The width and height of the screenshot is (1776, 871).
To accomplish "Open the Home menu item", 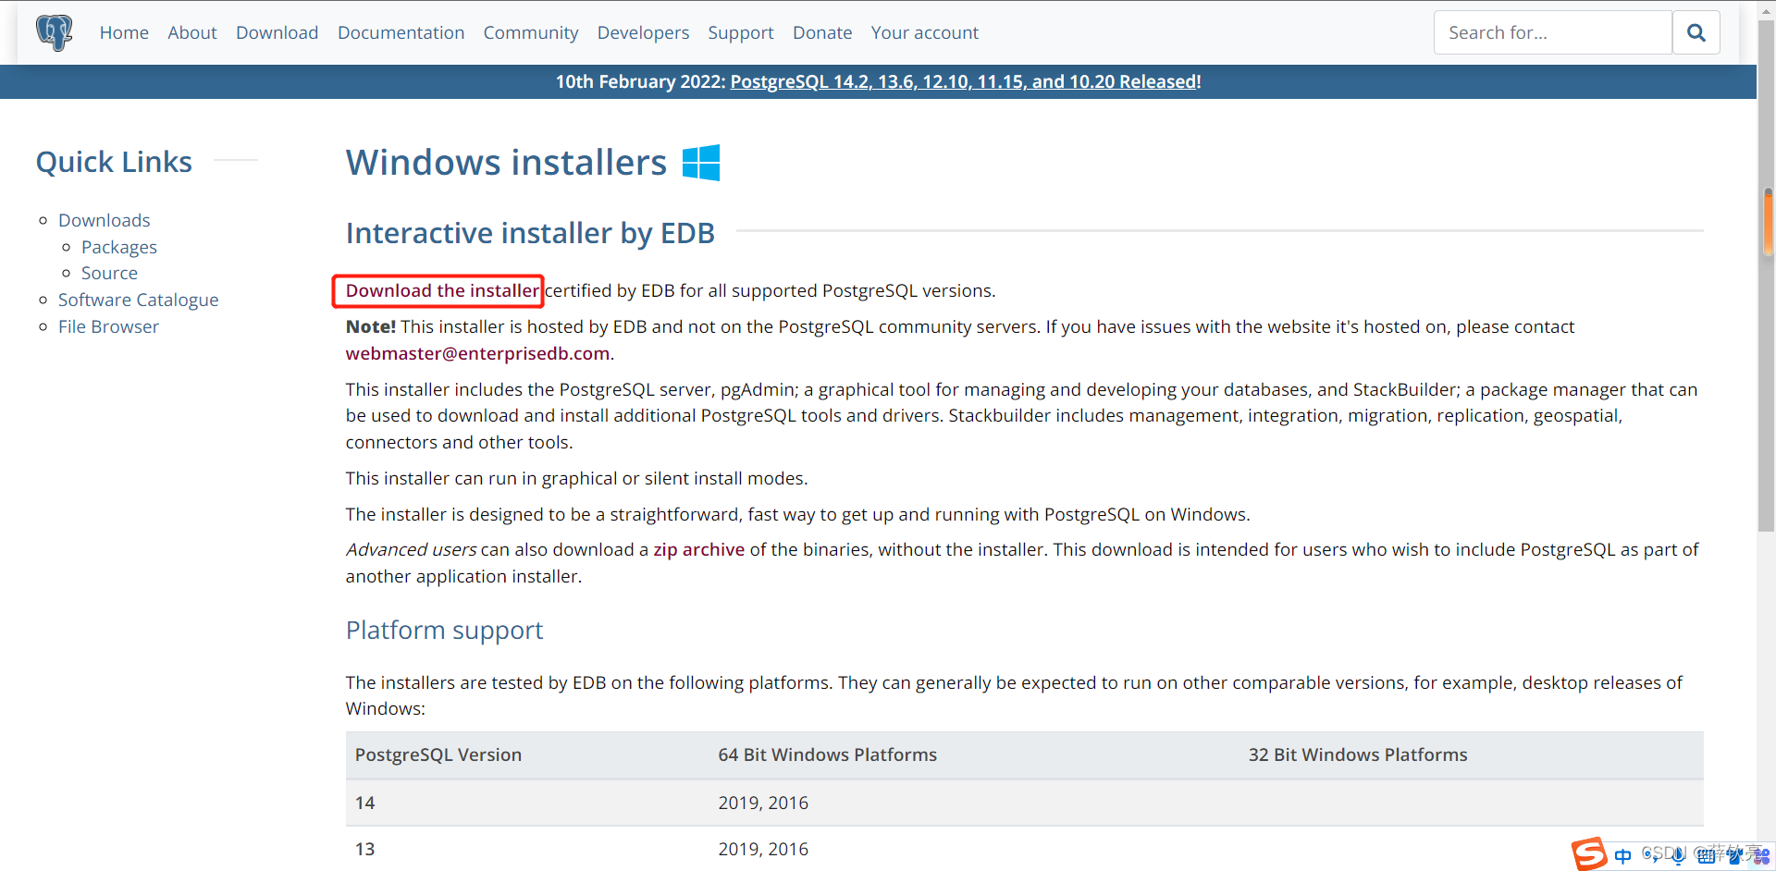I will click(x=124, y=32).
